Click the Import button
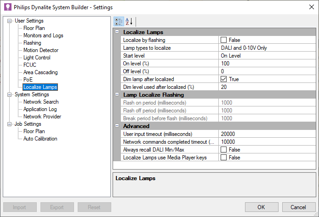This screenshot has width=319, height=217. click(x=20, y=207)
